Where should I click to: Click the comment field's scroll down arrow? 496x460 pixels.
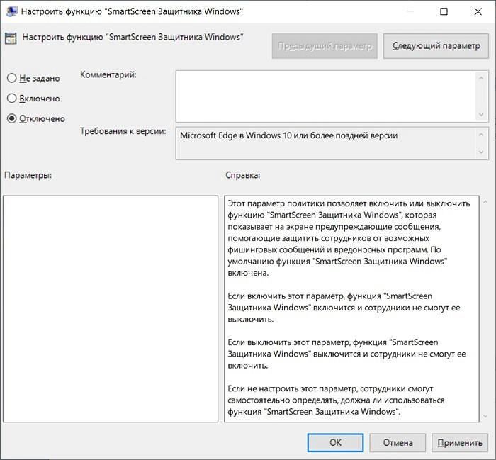(x=481, y=115)
